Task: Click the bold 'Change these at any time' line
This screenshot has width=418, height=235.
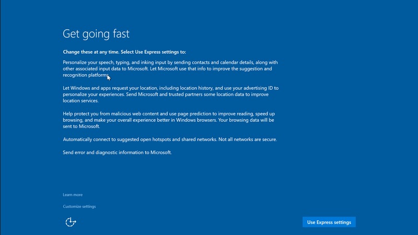Action: [124, 52]
